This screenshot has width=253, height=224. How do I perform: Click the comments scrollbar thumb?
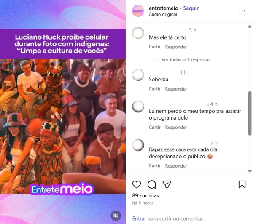click(250, 113)
